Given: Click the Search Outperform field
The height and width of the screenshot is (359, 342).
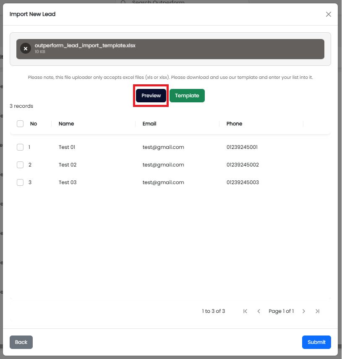Looking at the screenshot, I should (180, 3).
